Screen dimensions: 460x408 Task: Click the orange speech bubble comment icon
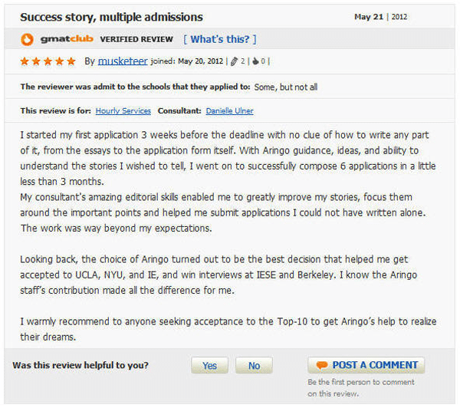pyautogui.click(x=322, y=365)
